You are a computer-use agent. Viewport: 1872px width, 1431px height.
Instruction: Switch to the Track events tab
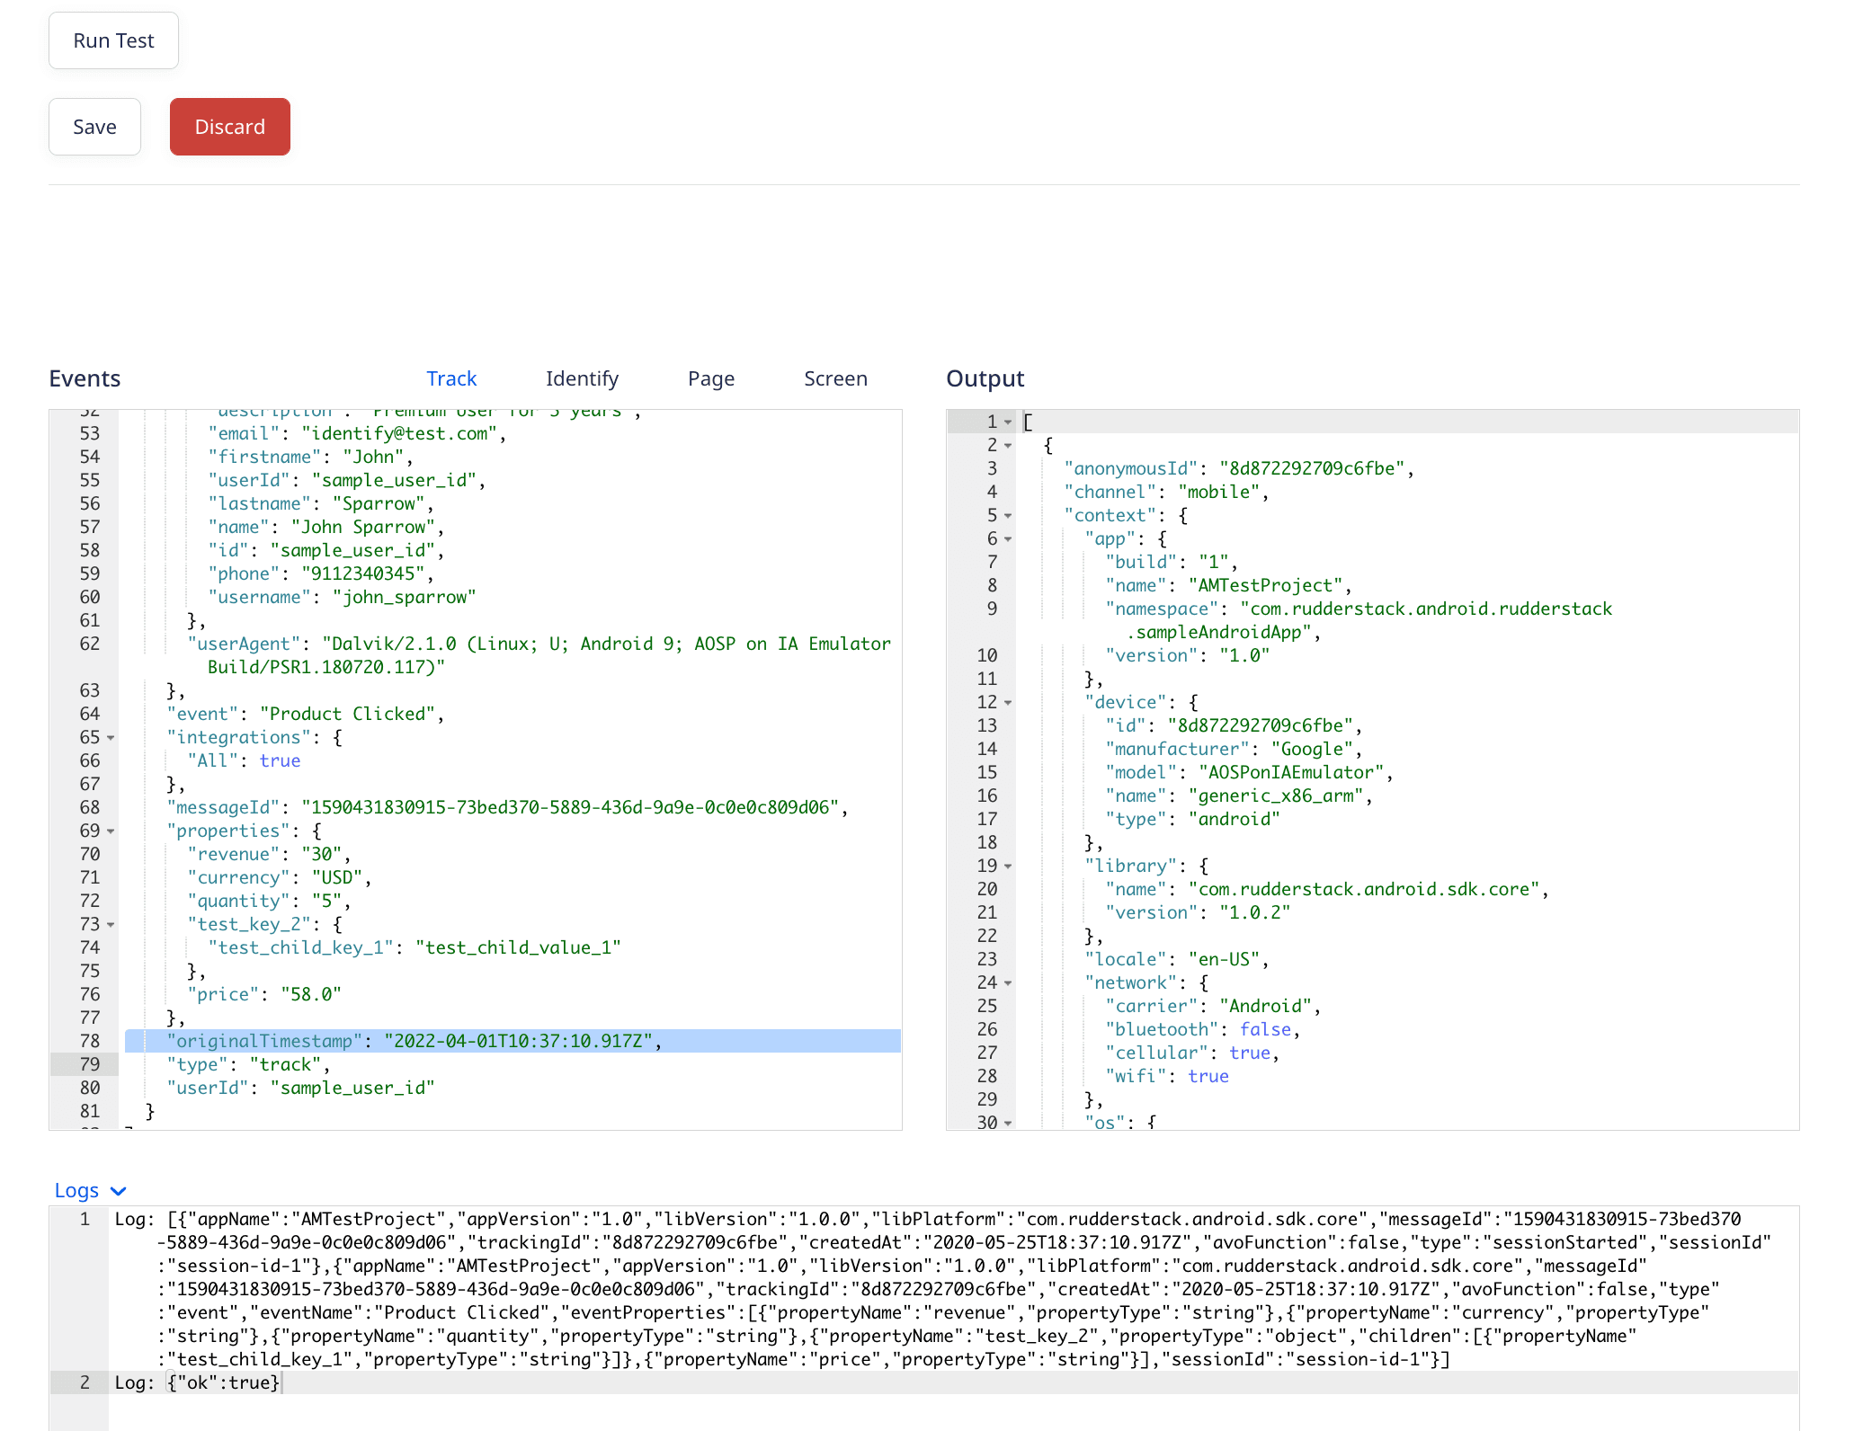pos(451,378)
